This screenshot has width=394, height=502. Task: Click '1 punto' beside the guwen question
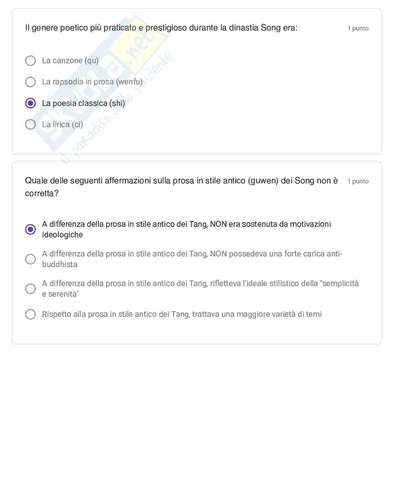click(x=358, y=181)
